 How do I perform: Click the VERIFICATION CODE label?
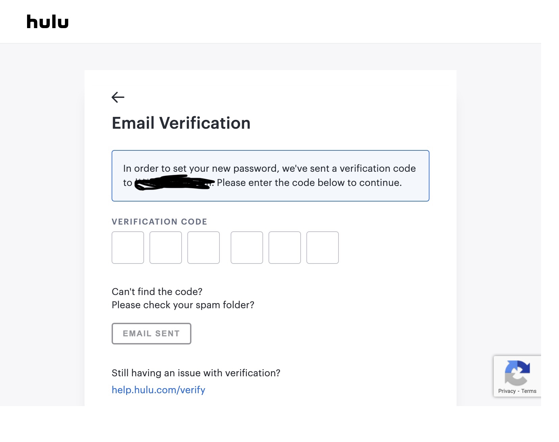159,222
